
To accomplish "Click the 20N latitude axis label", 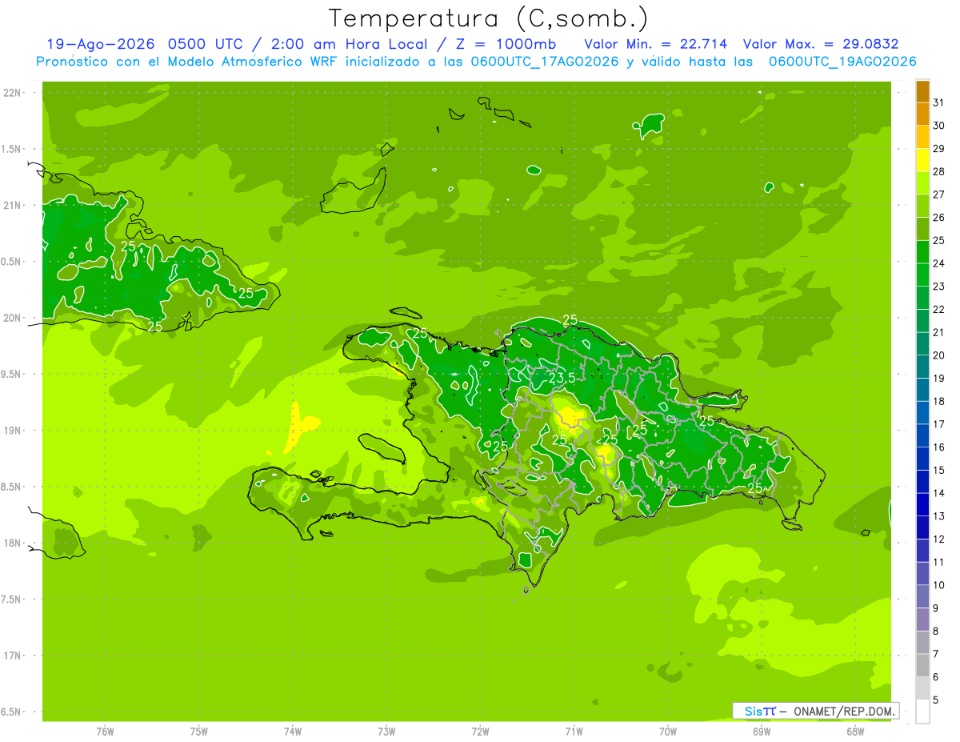I will (x=13, y=318).
